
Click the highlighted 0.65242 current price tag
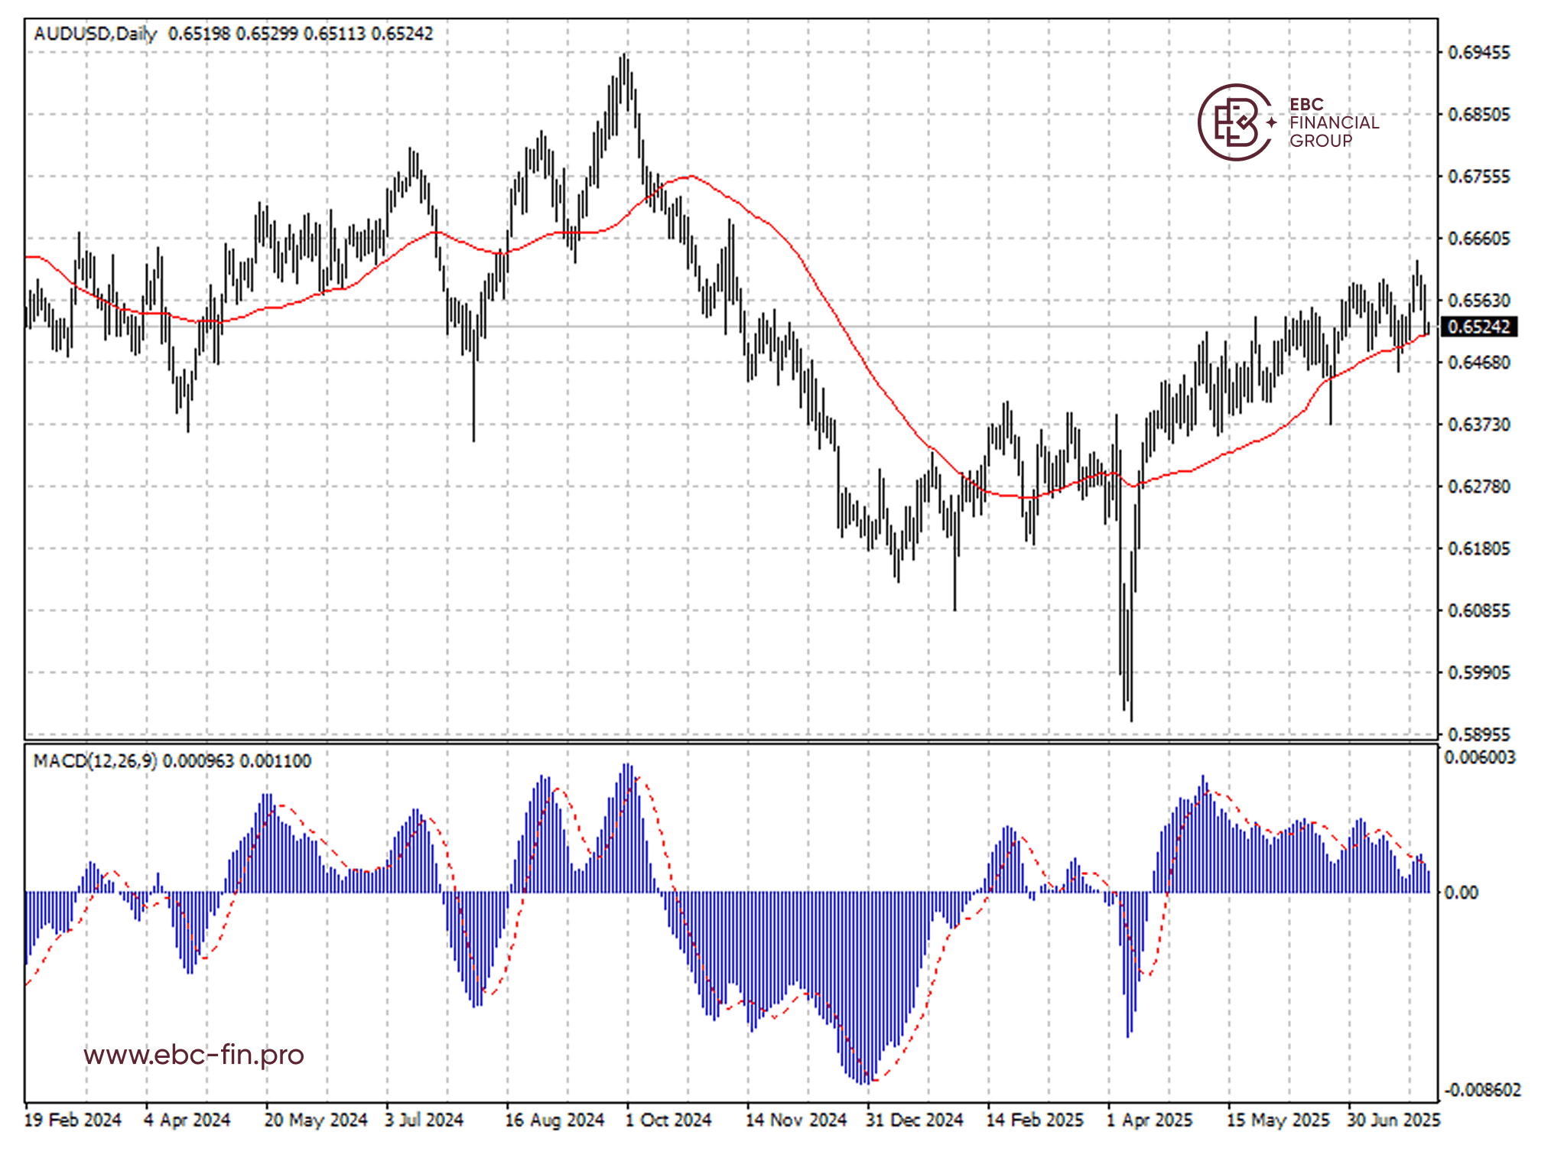(1478, 327)
